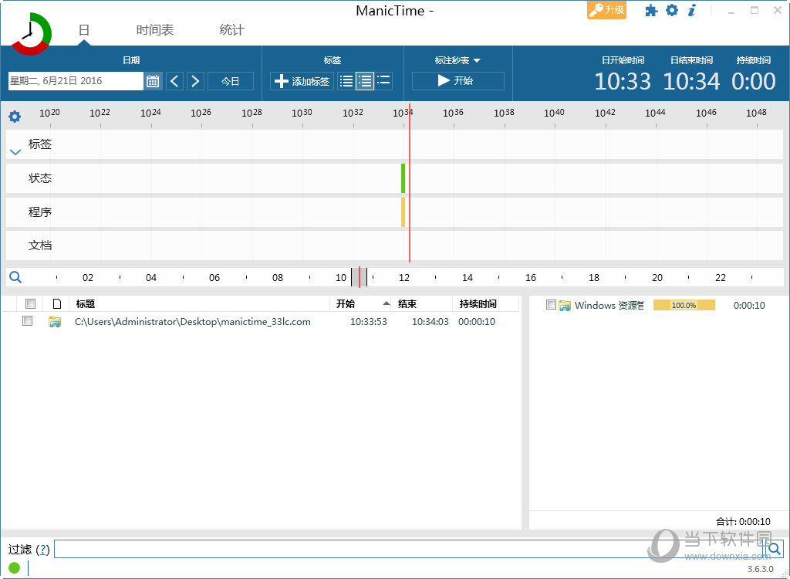Go to next day arrow
Image resolution: width=790 pixels, height=579 pixels.
pos(195,81)
